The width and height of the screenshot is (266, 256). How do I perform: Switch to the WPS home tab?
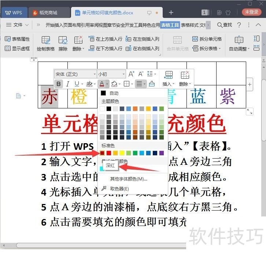(x=14, y=12)
